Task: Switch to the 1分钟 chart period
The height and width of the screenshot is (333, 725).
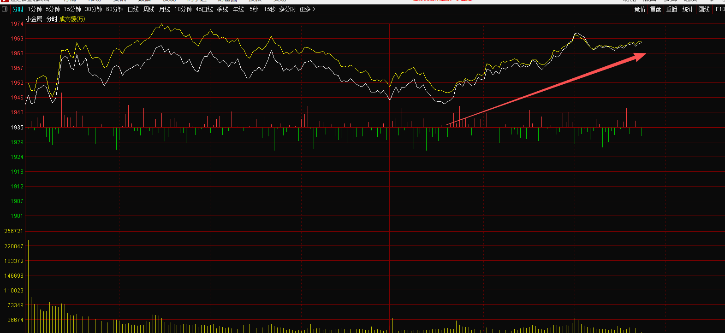Action: pyautogui.click(x=35, y=9)
